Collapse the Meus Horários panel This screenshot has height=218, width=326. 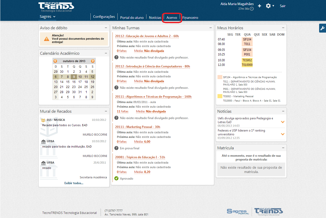283,28
